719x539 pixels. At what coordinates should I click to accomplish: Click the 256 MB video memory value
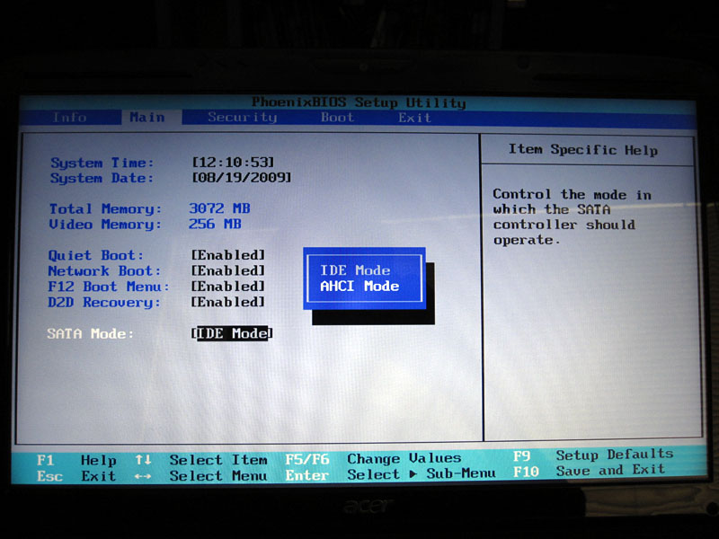(215, 224)
